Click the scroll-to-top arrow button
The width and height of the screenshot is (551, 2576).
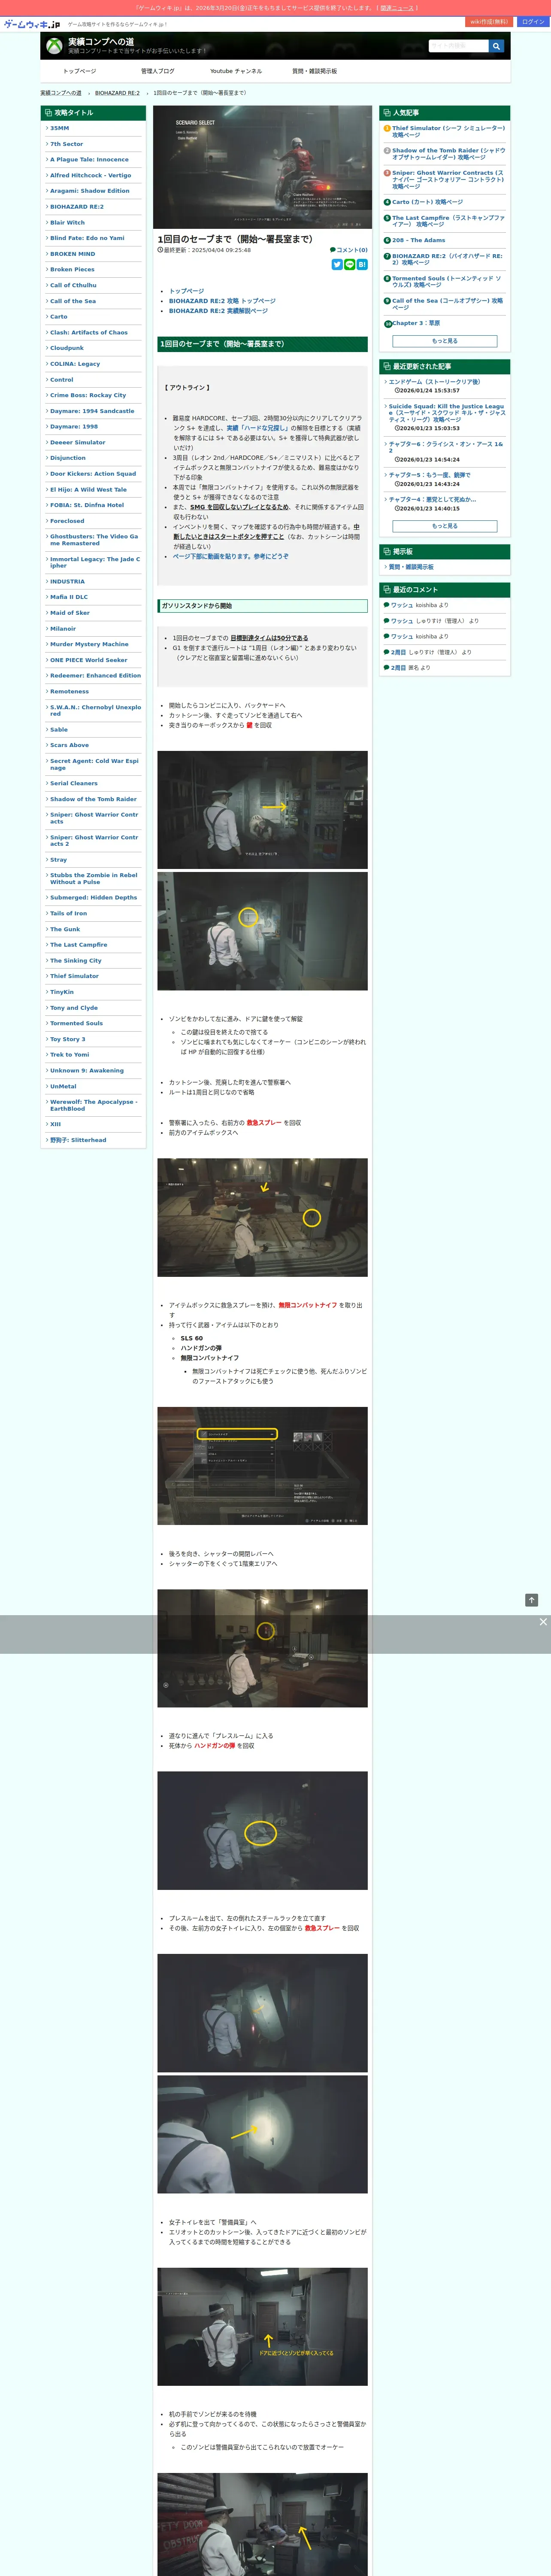tap(532, 1600)
